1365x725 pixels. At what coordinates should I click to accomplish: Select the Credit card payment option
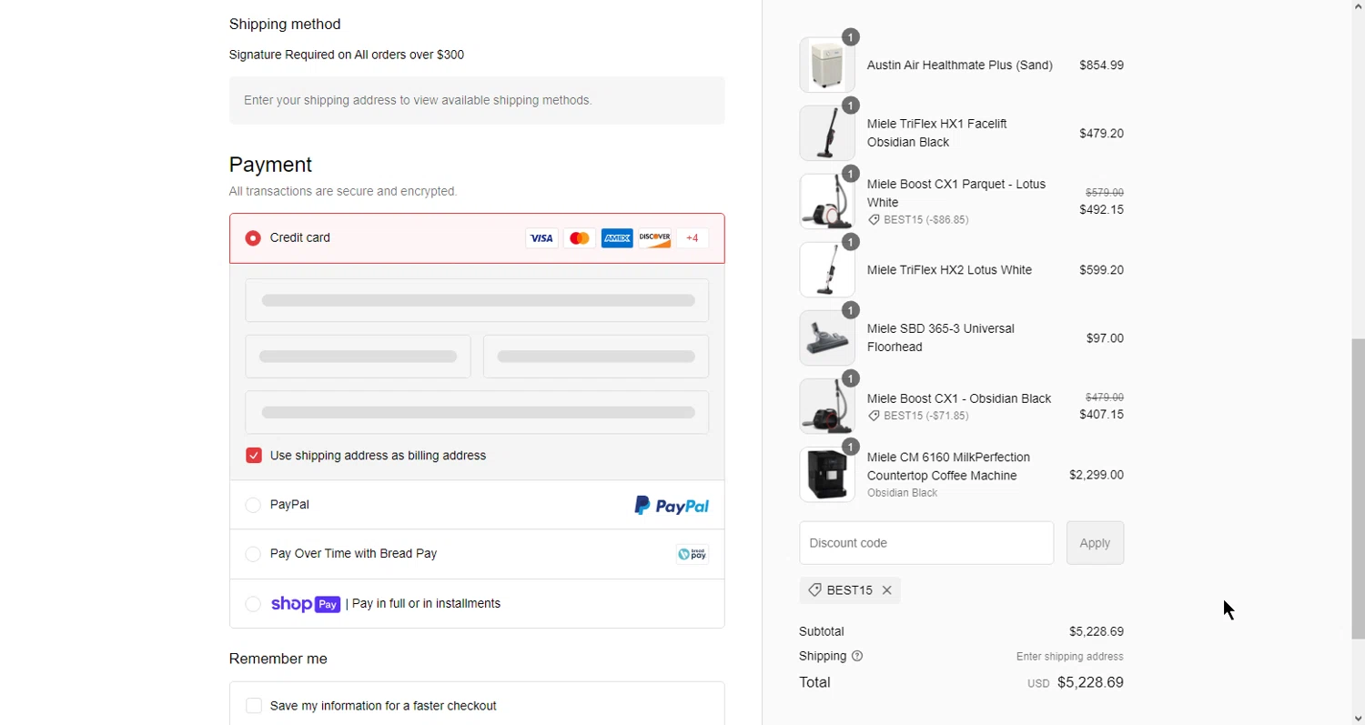253,238
